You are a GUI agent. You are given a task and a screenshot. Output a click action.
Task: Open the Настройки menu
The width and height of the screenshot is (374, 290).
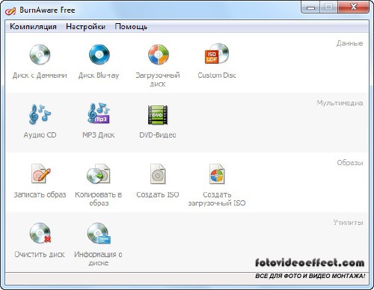tap(85, 27)
